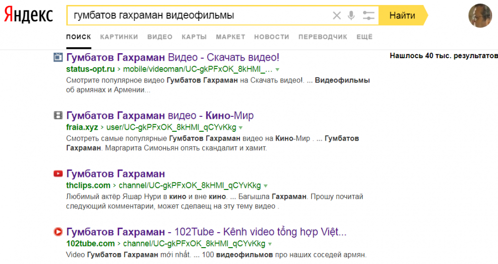Click the status-opt.ru result favicon

point(58,57)
